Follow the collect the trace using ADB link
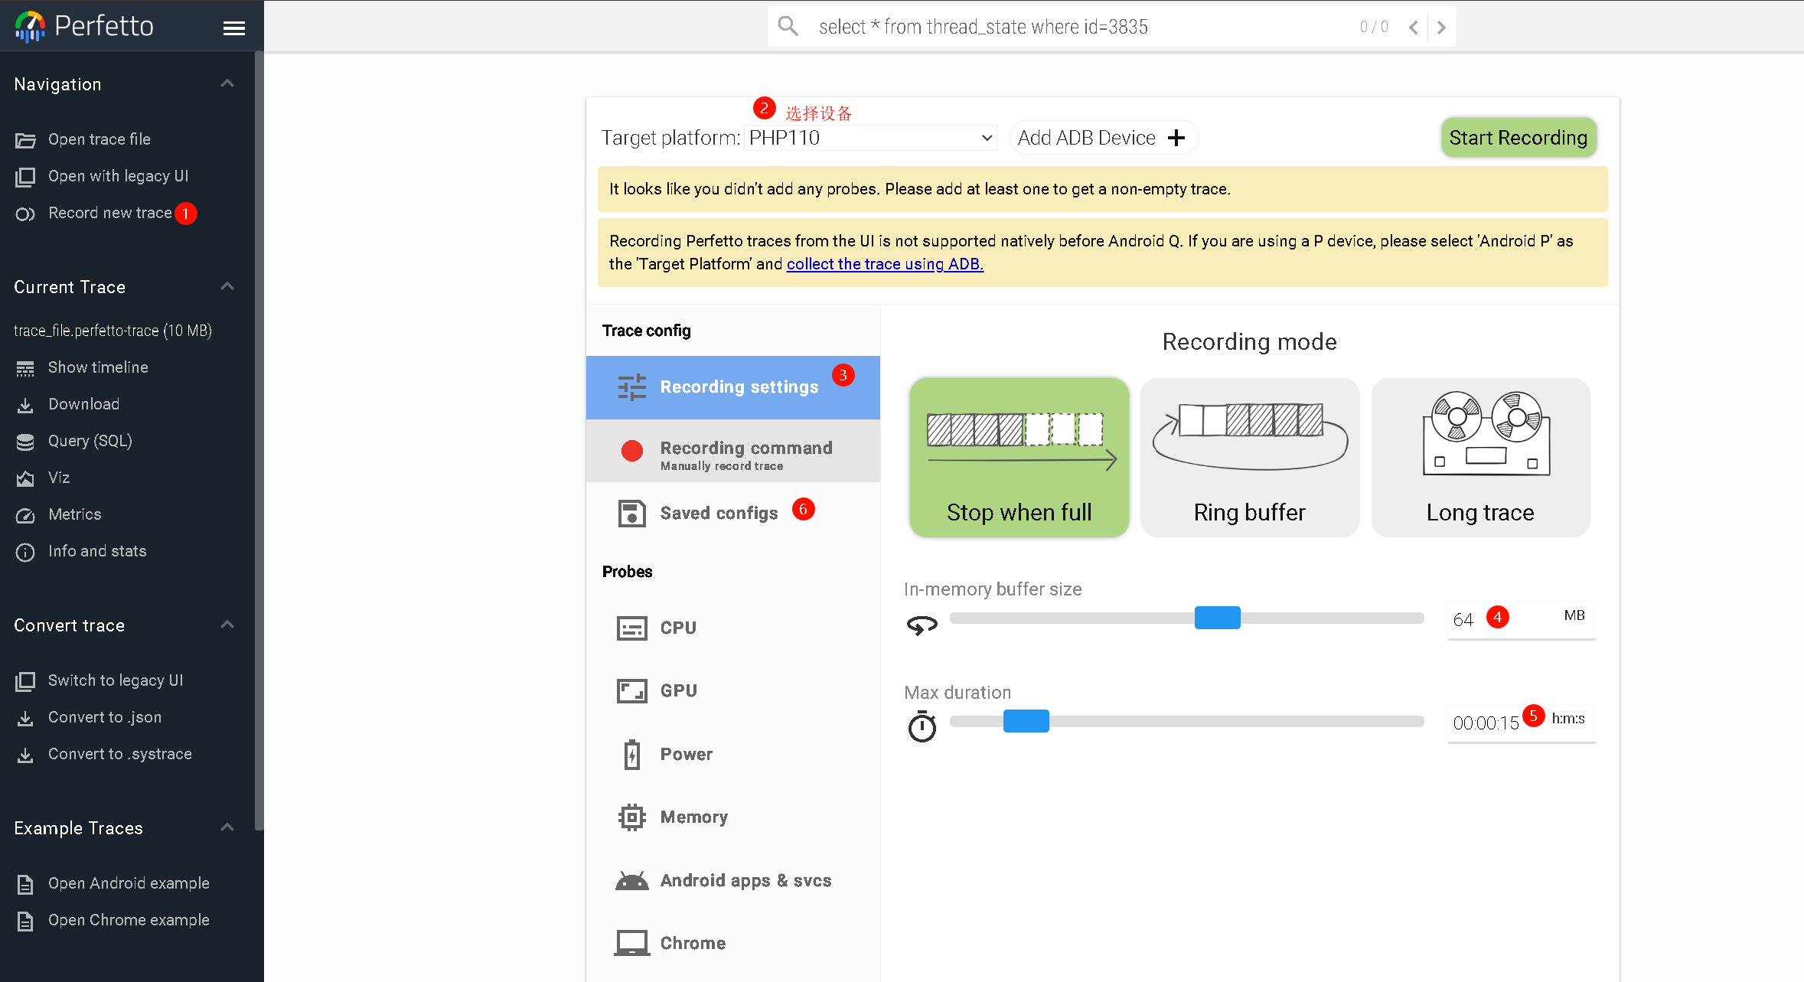Viewport: 1804px width, 982px height. pos(884,264)
